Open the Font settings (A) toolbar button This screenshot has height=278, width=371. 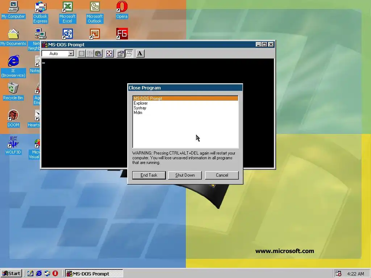click(140, 54)
